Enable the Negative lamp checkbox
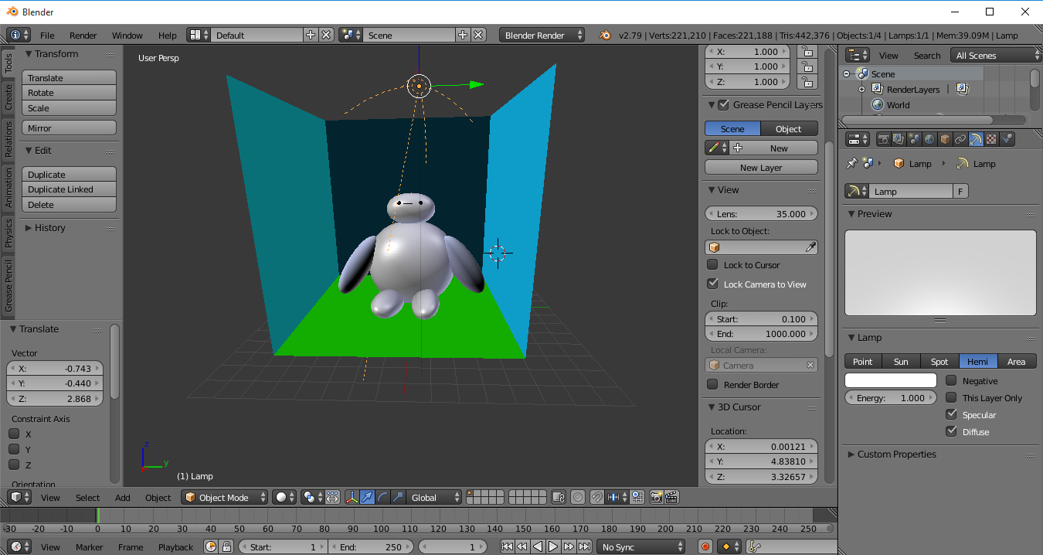 pos(951,380)
